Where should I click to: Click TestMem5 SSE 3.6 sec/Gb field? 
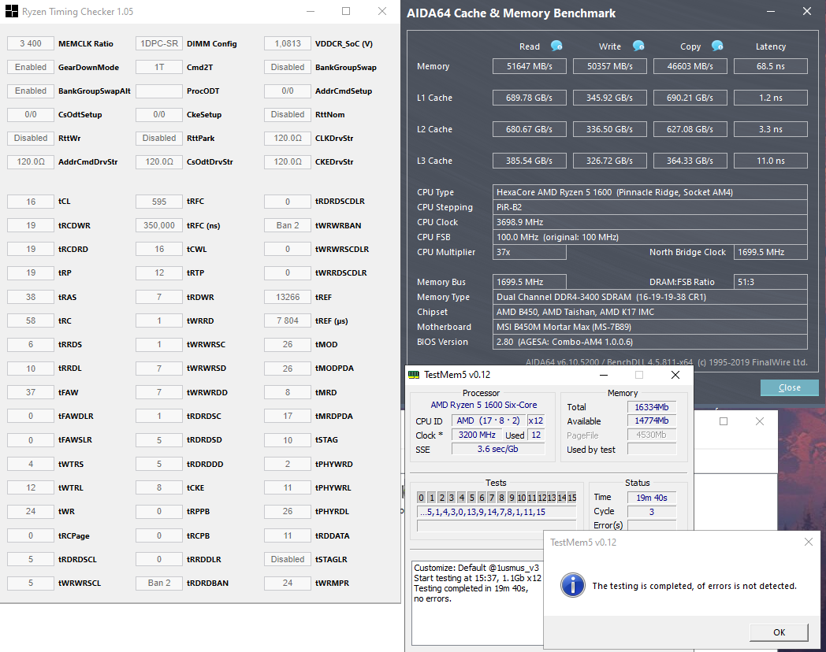tap(498, 449)
